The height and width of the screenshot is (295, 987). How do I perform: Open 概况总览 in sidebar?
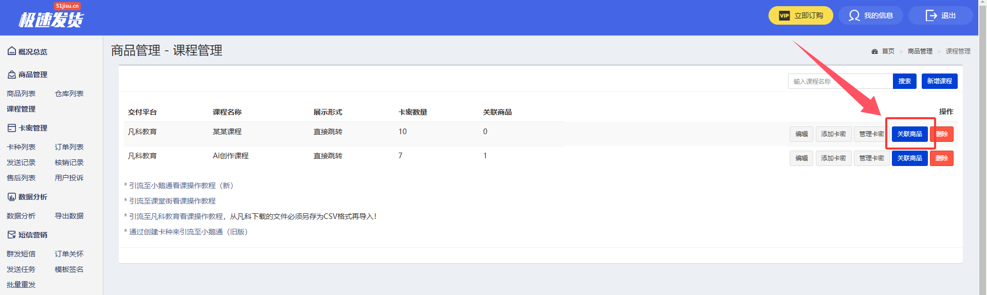[32, 51]
